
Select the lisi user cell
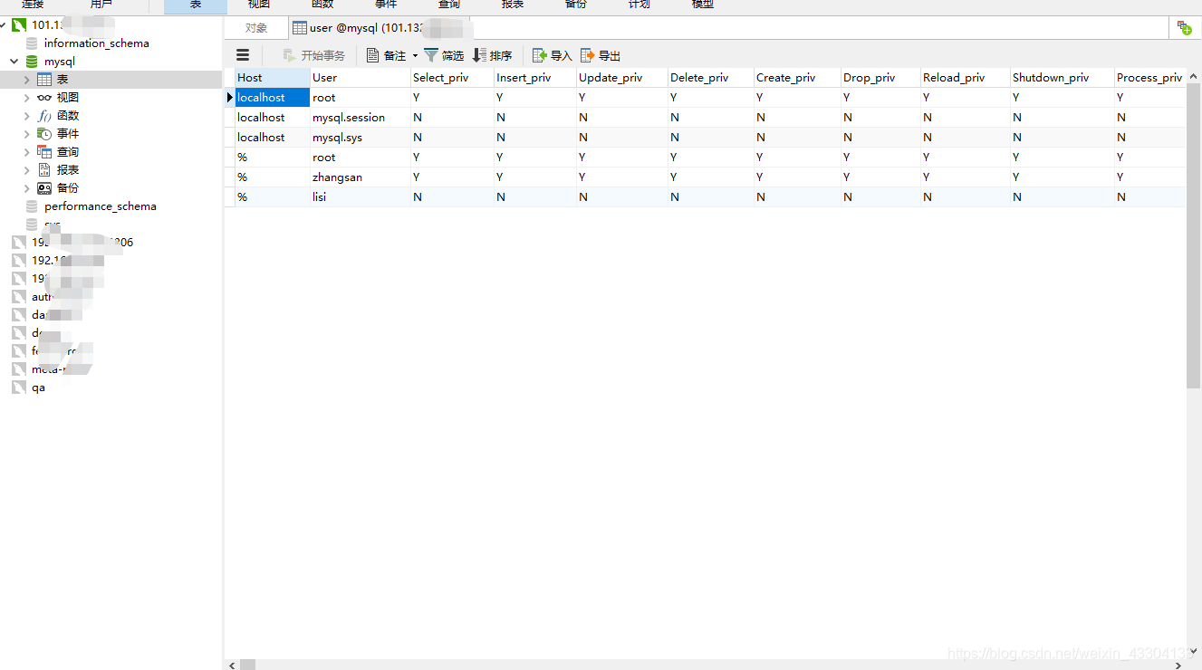[361, 197]
